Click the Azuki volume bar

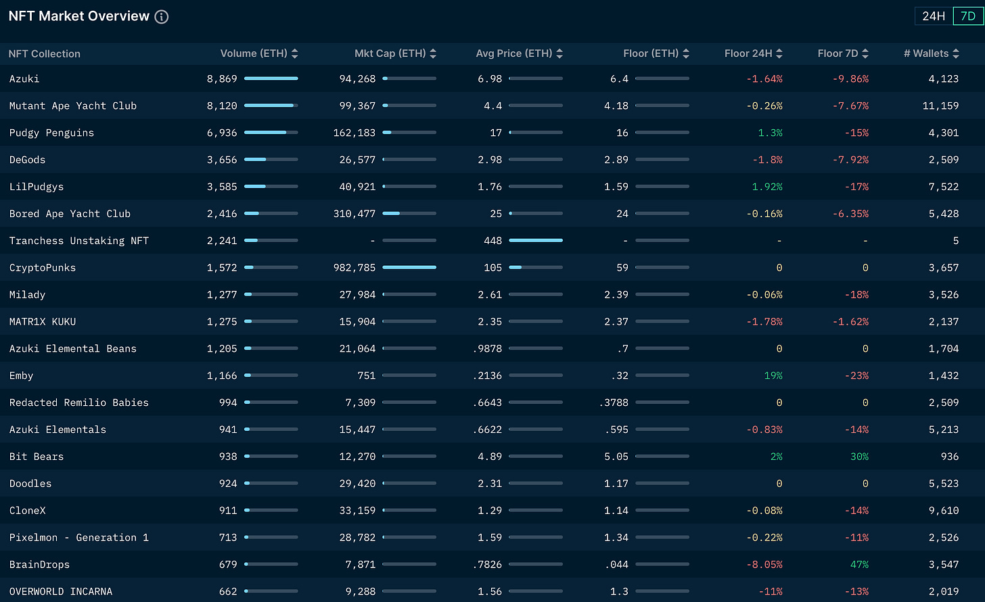pyautogui.click(x=271, y=78)
